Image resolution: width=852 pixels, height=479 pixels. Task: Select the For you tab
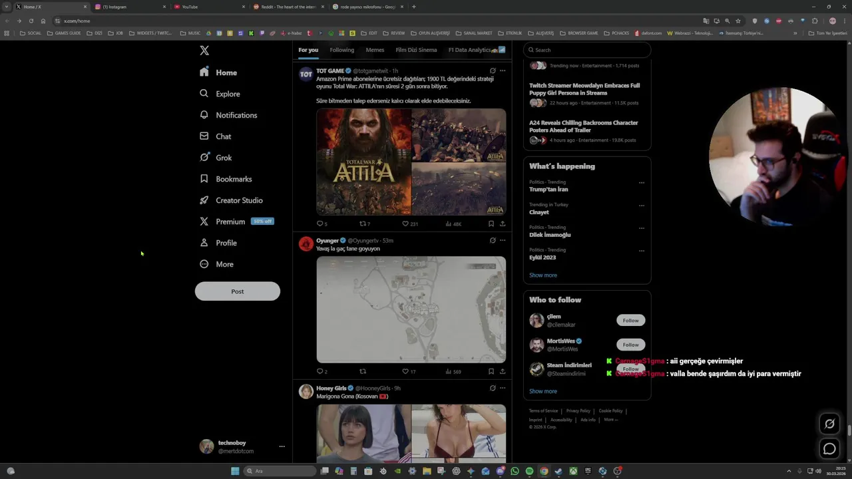(308, 50)
